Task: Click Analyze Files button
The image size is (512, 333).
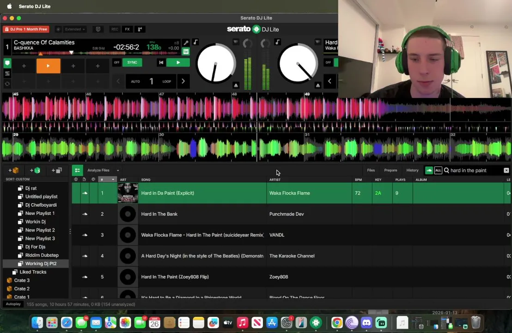Action: click(98, 170)
